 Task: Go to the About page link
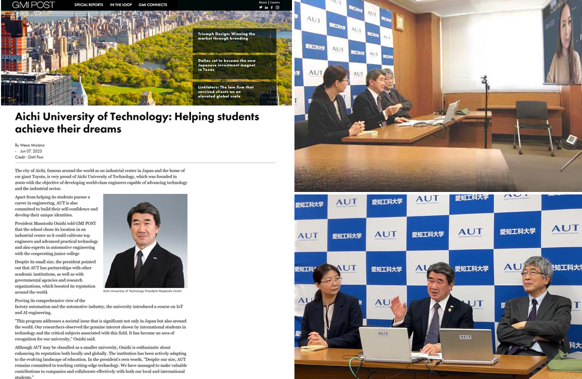[263, 2]
